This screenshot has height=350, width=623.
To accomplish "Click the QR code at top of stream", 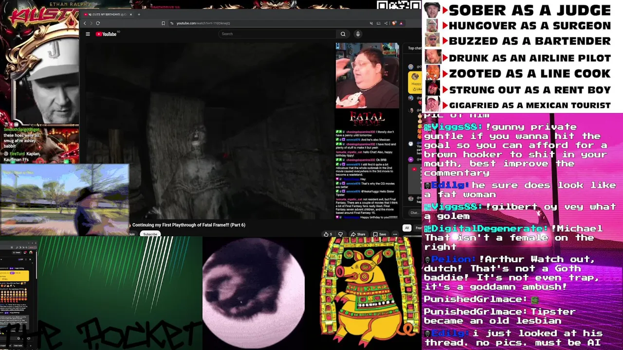I will tap(399, 5).
